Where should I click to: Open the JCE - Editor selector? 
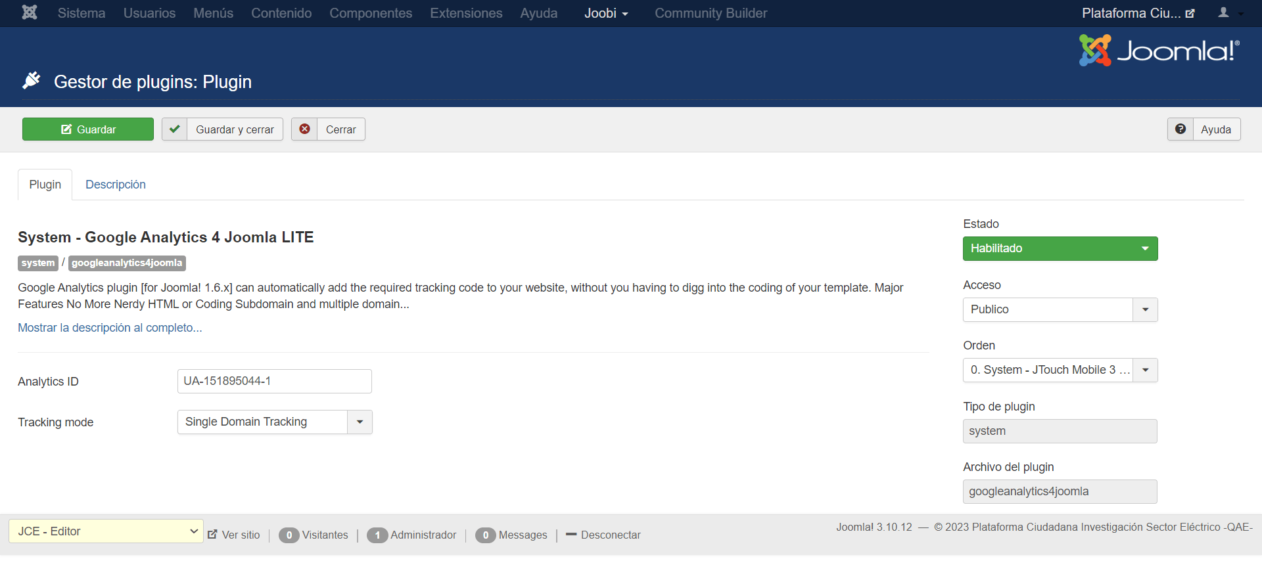pyautogui.click(x=106, y=531)
